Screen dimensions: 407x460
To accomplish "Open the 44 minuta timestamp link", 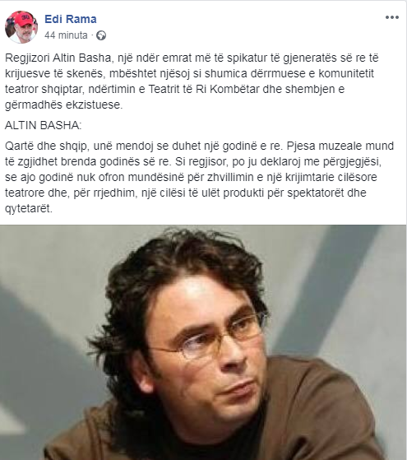I will click(66, 35).
